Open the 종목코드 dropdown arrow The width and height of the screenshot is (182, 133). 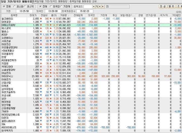point(94,7)
